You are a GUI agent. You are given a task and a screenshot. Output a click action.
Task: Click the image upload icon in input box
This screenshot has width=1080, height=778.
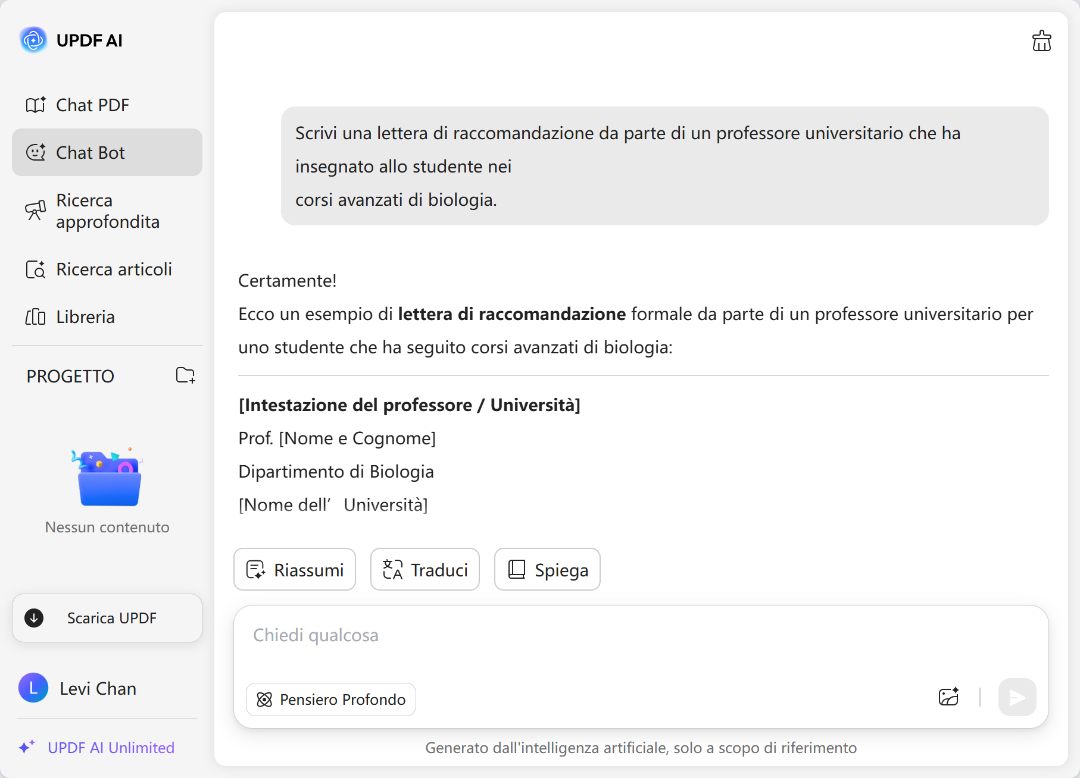948,697
